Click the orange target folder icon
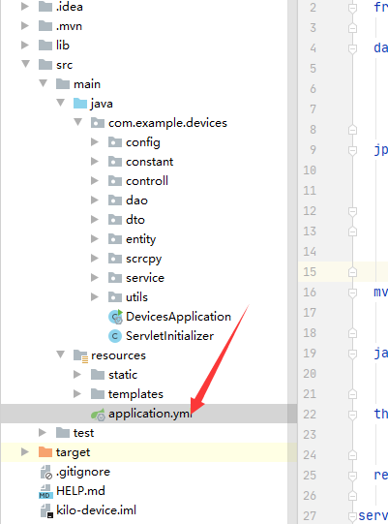Screen dimensions: 388x524 [x=45, y=452]
